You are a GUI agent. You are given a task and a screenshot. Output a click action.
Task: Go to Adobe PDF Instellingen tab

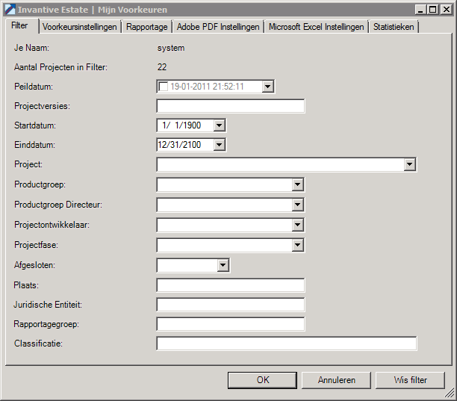tap(218, 27)
